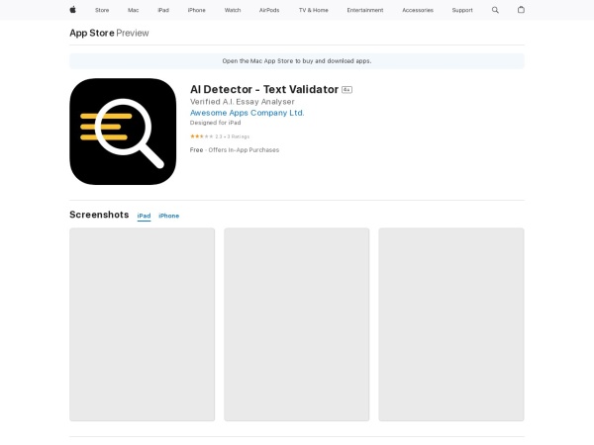Open the shopping bag icon
Screen dimensions: 594x445
(x=522, y=10)
